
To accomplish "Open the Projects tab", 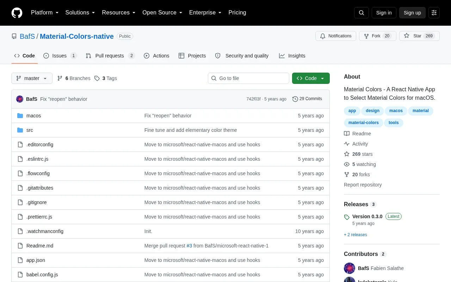I will (192, 56).
